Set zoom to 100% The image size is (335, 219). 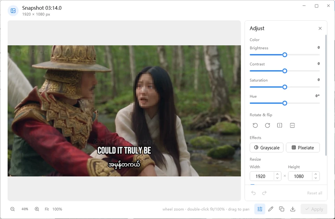pos(57,209)
